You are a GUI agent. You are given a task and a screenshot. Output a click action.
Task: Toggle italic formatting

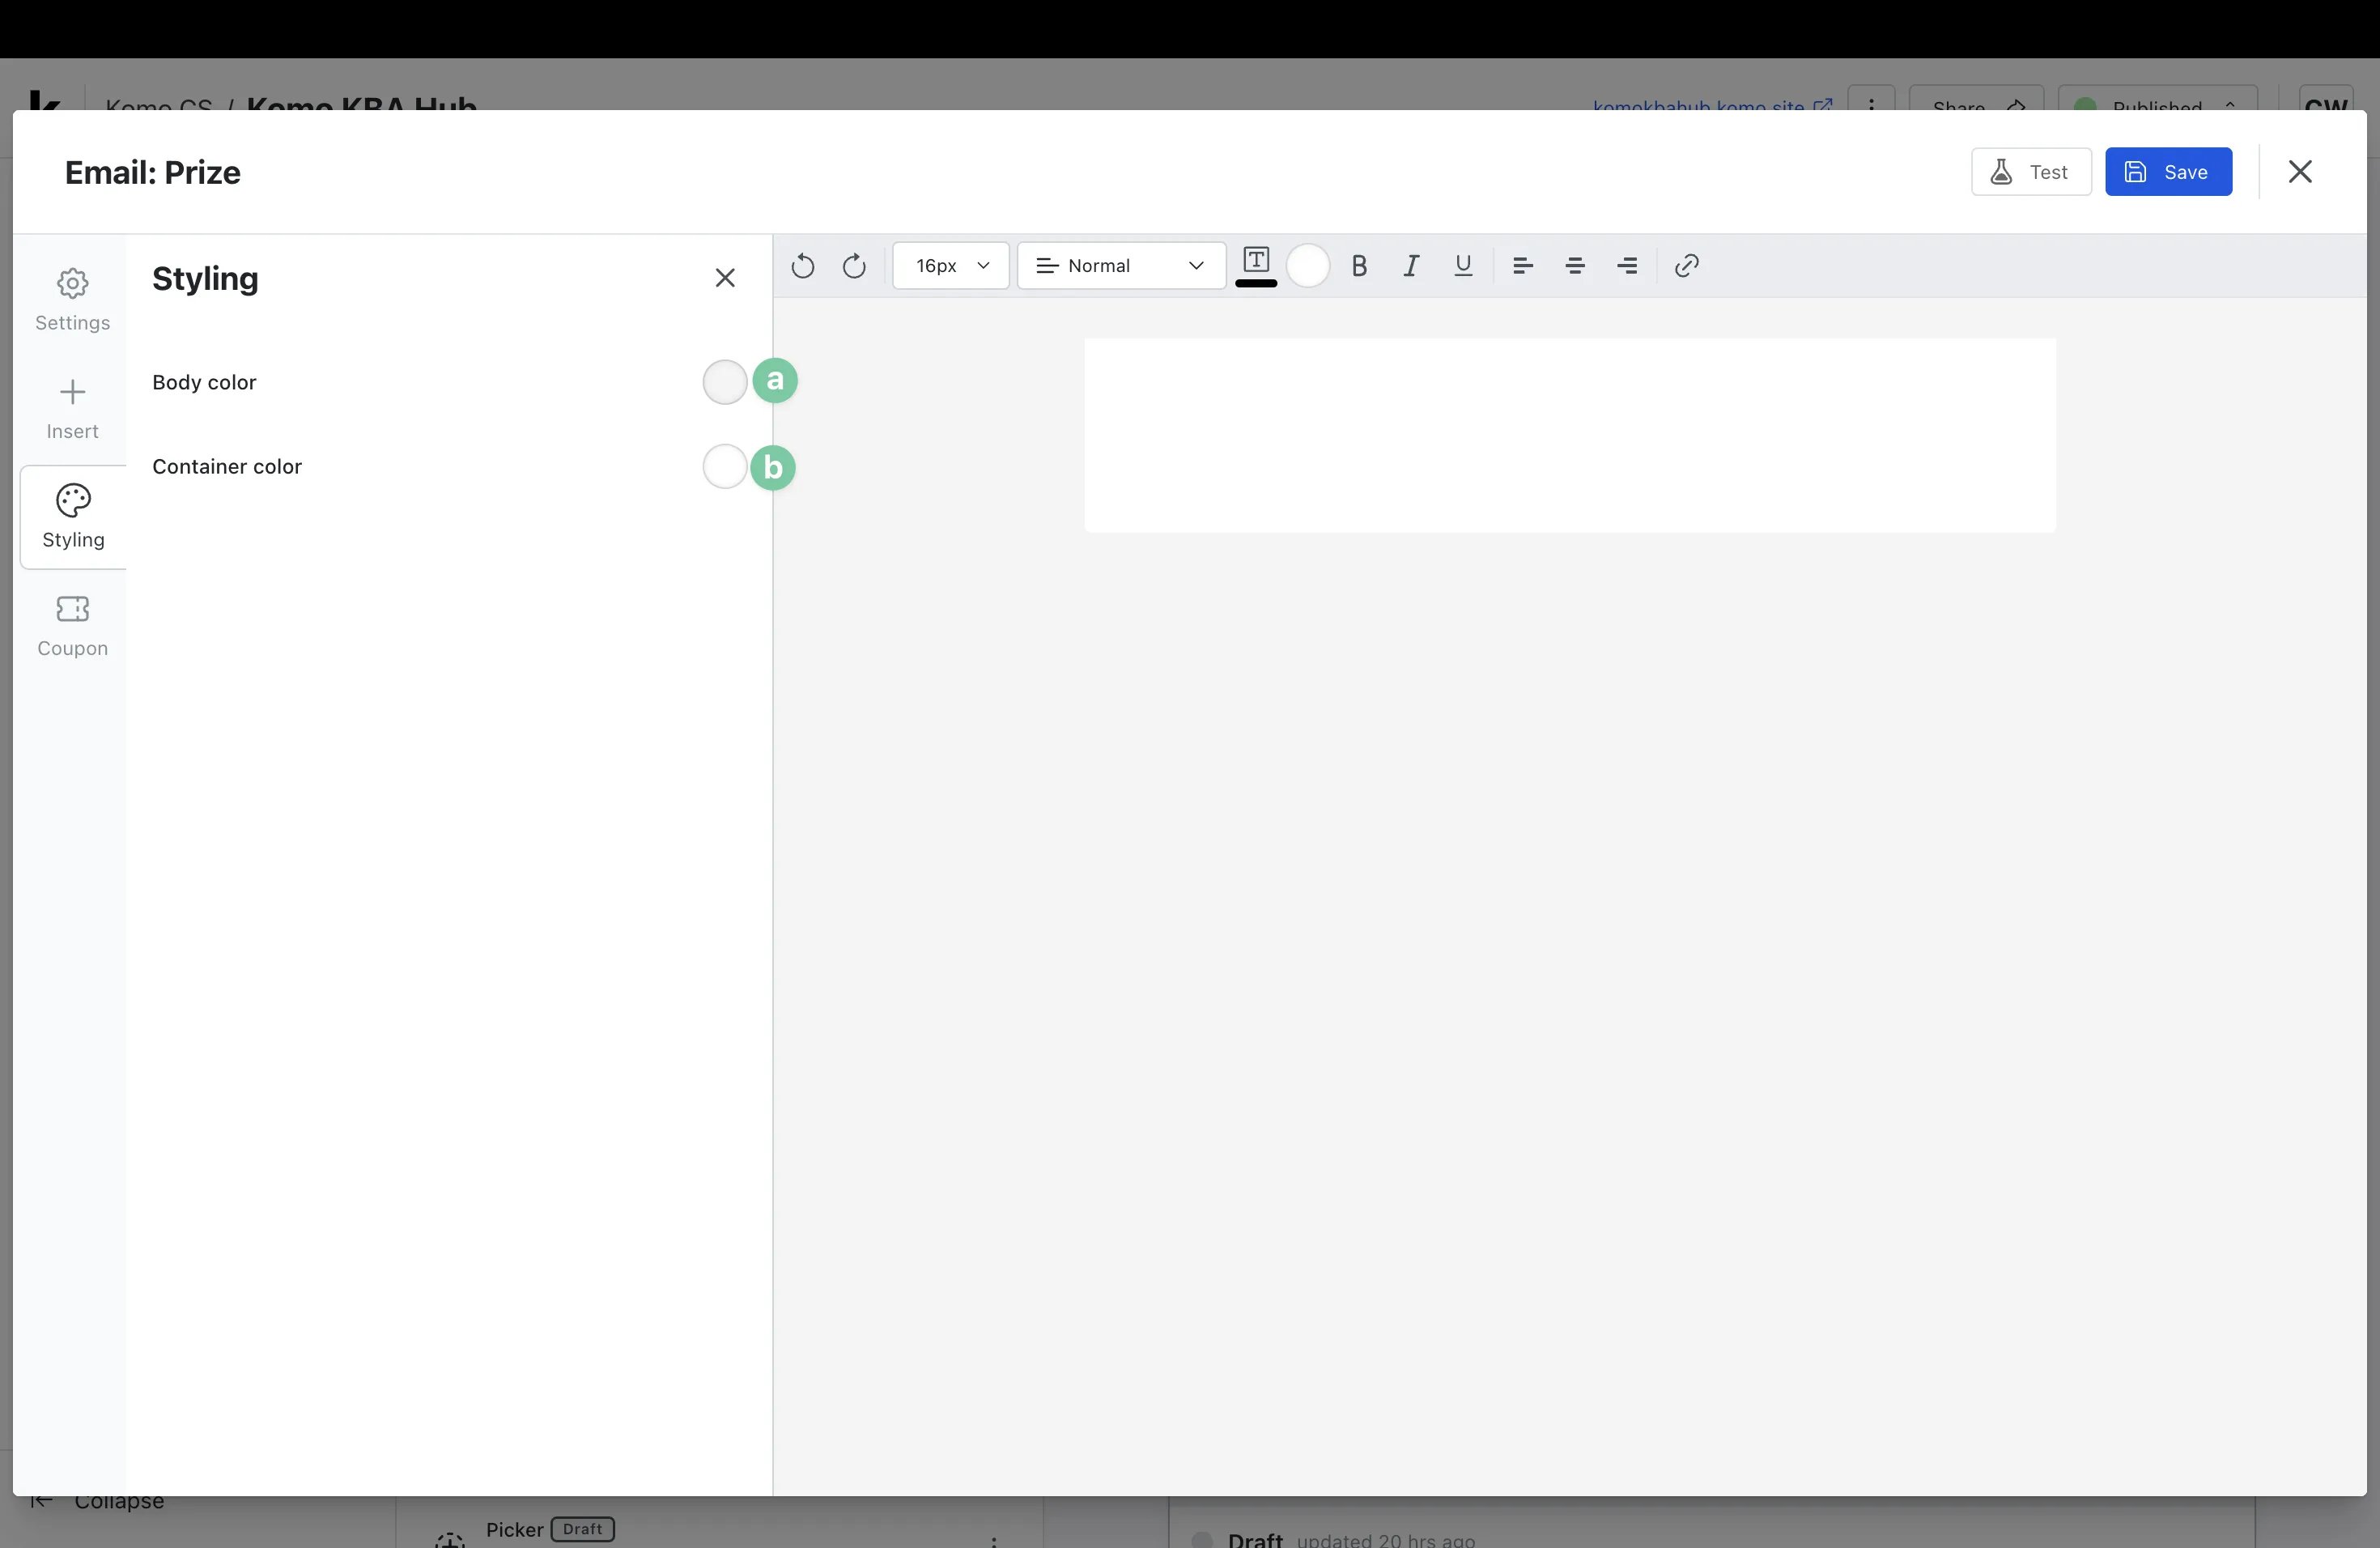click(1411, 266)
